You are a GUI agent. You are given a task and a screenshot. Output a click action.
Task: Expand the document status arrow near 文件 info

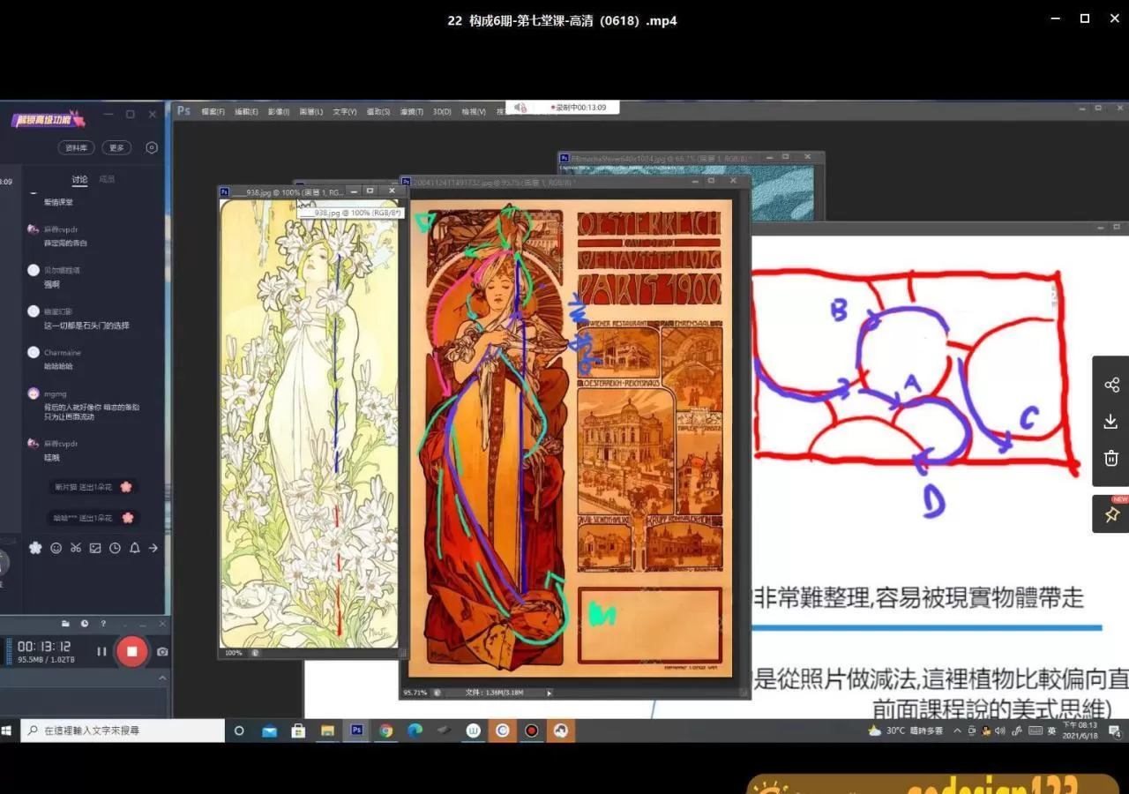(x=549, y=693)
